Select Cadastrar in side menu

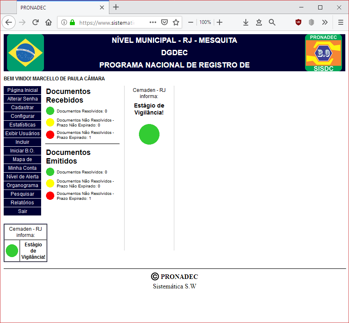[23, 108]
